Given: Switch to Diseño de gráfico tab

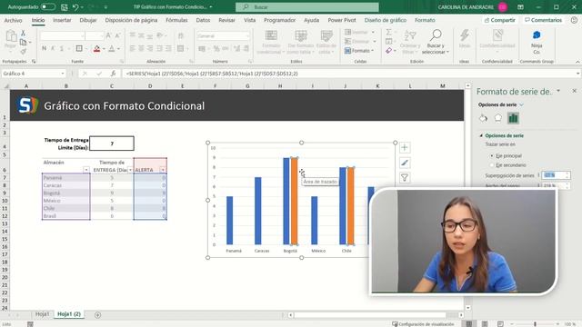Looking at the screenshot, I should tap(386, 20).
